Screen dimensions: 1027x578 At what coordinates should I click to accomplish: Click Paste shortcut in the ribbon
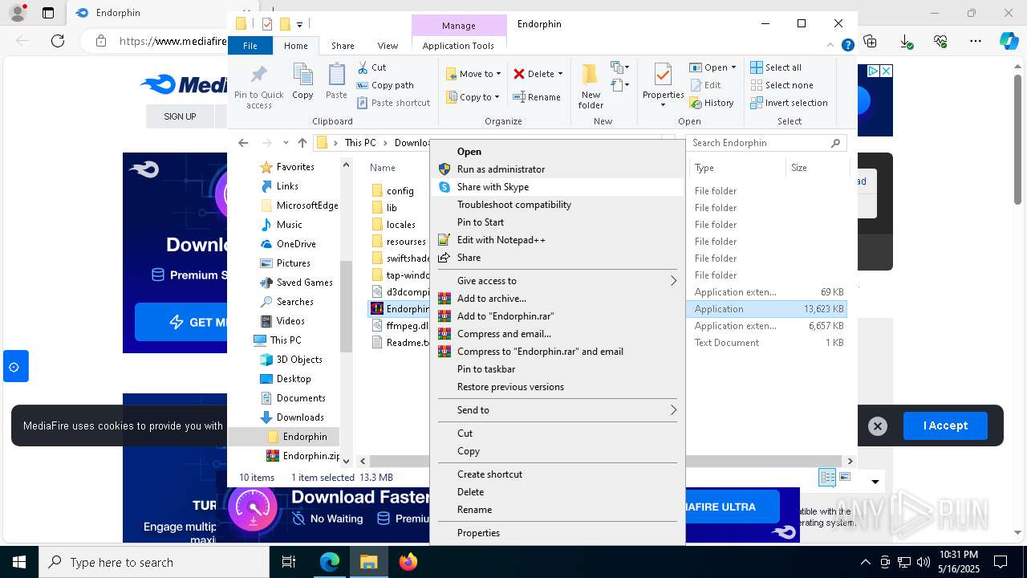393,103
